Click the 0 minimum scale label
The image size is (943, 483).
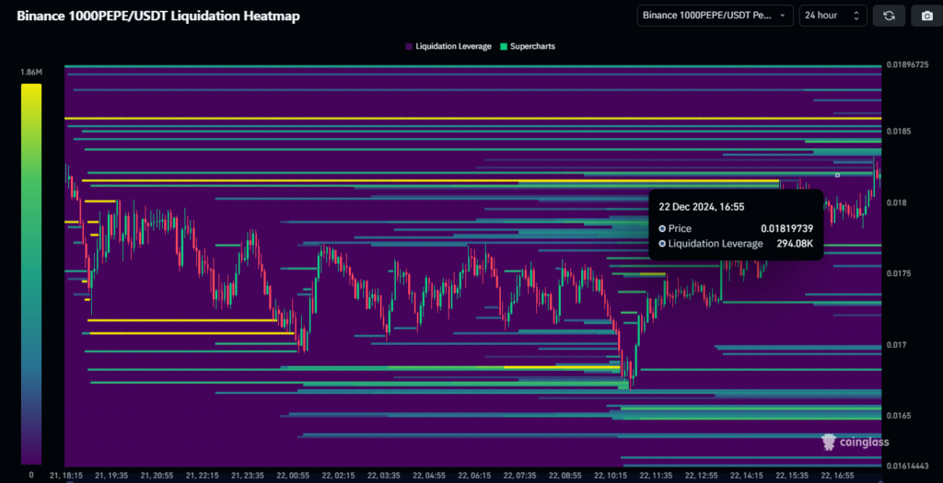31,476
